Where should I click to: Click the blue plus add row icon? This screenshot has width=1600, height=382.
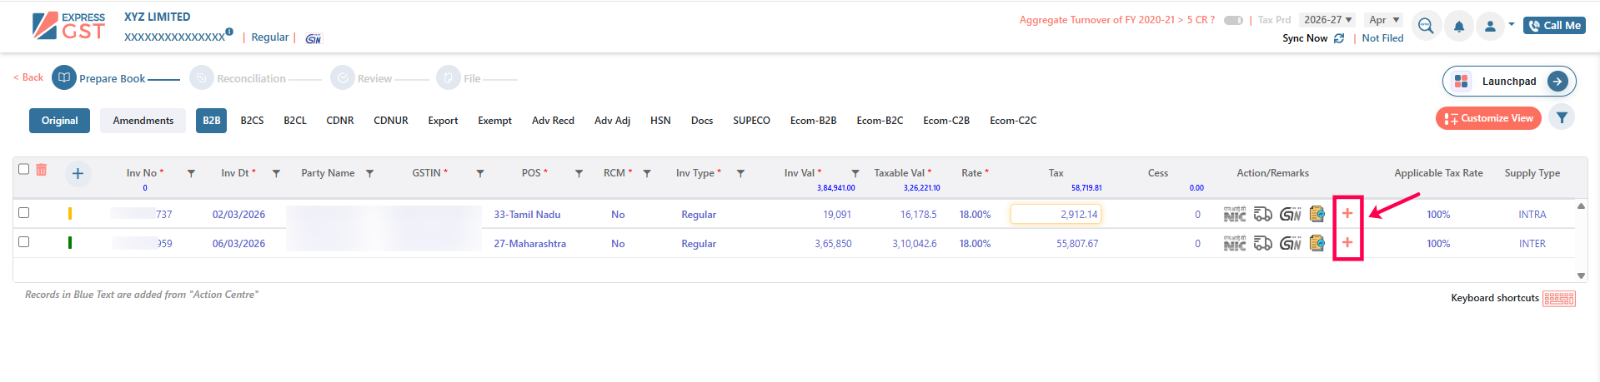pyautogui.click(x=78, y=173)
